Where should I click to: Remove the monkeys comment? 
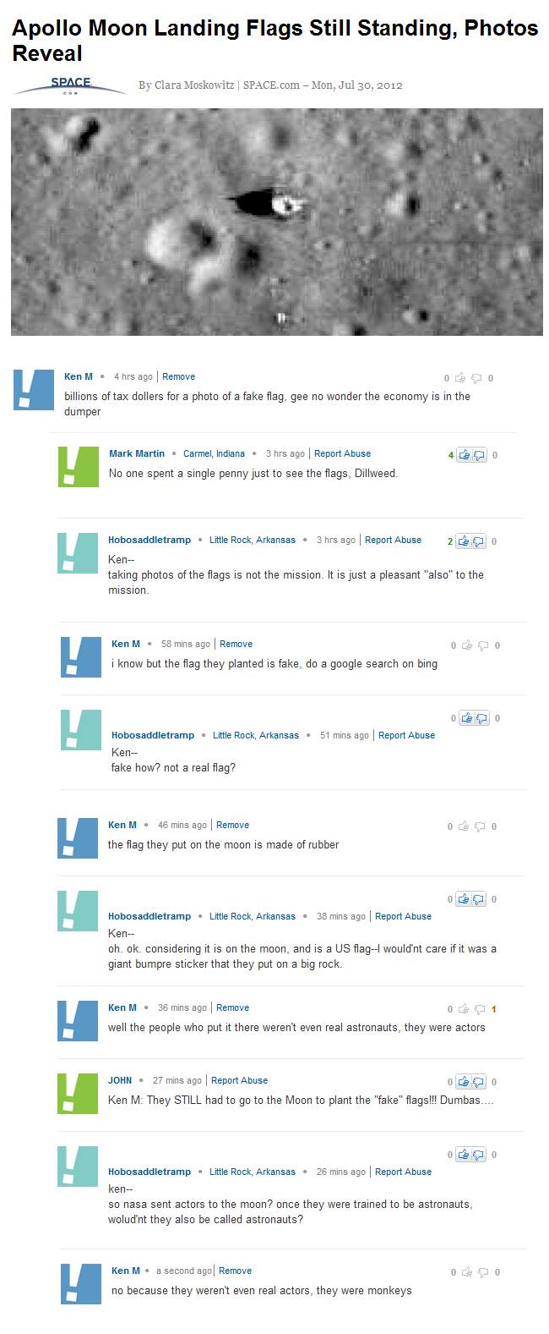(x=235, y=1270)
